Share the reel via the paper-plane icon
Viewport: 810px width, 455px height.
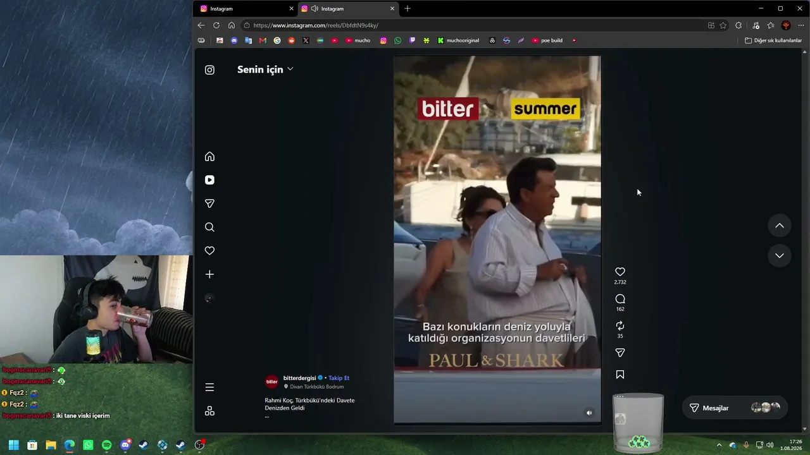click(x=620, y=353)
